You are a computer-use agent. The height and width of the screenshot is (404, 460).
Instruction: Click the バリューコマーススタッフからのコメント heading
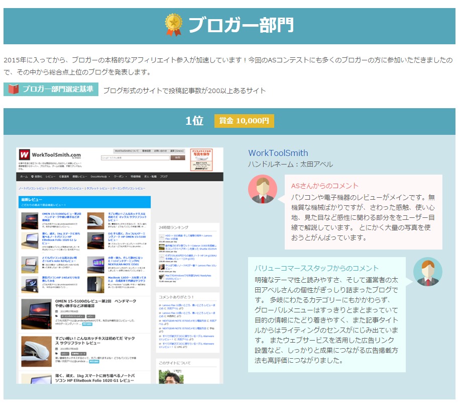point(316,268)
